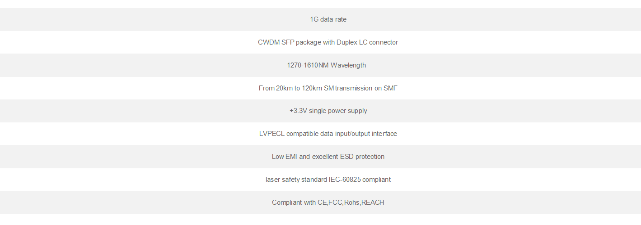Click the '120km' distance value

[x=312, y=88]
